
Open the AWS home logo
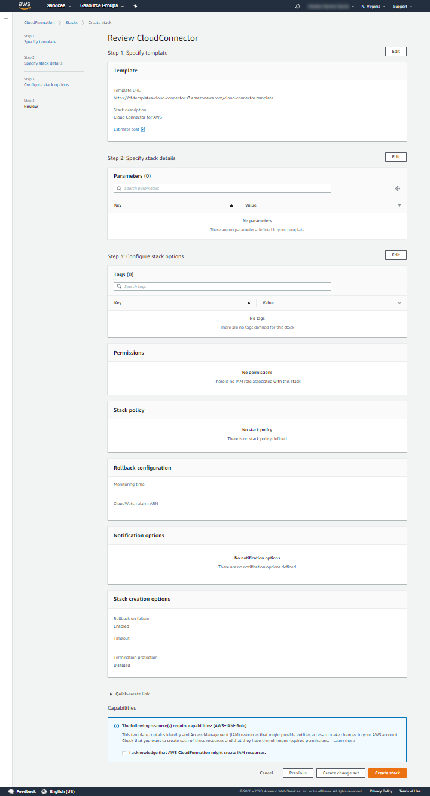25,5
